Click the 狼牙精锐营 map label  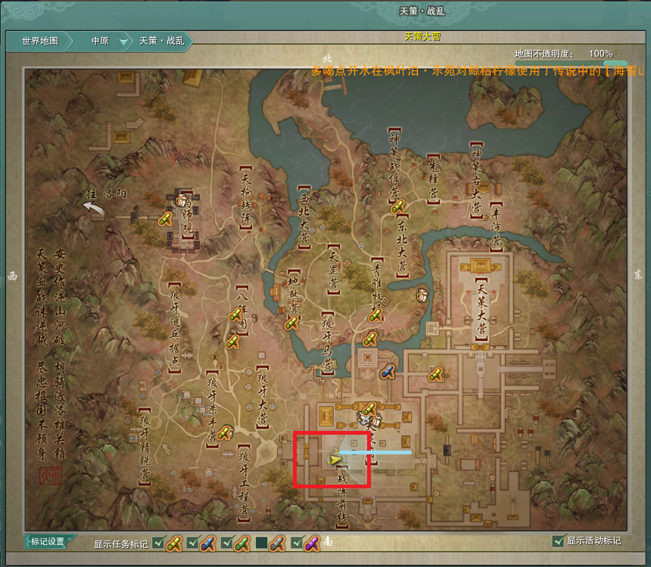pyautogui.click(x=144, y=445)
